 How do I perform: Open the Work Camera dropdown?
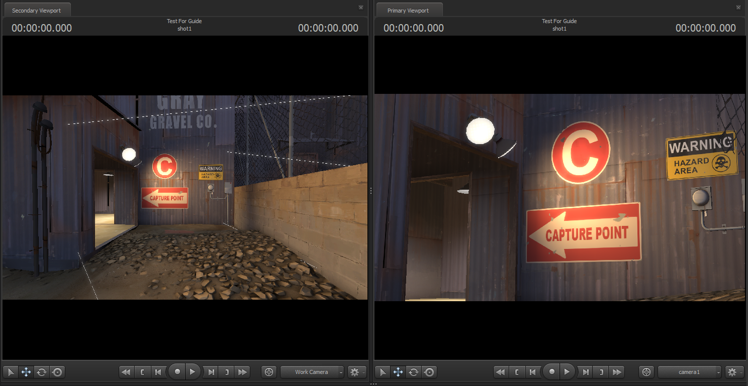click(312, 372)
